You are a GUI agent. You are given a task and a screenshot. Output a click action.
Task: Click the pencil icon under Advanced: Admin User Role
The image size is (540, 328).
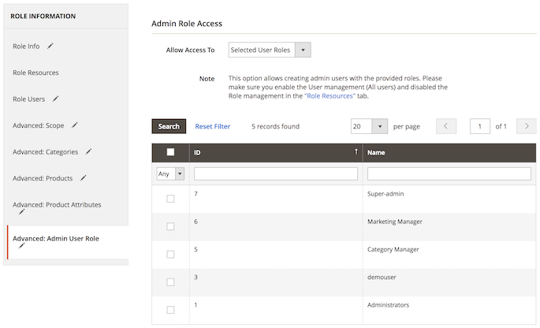click(22, 246)
